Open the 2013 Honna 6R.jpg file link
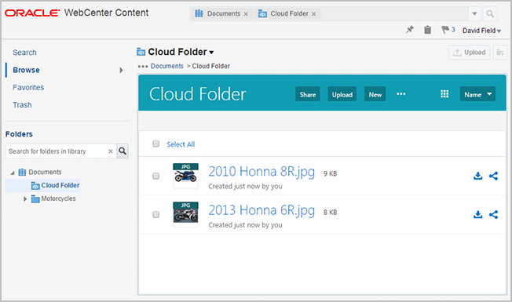This screenshot has width=512, height=302. point(261,210)
